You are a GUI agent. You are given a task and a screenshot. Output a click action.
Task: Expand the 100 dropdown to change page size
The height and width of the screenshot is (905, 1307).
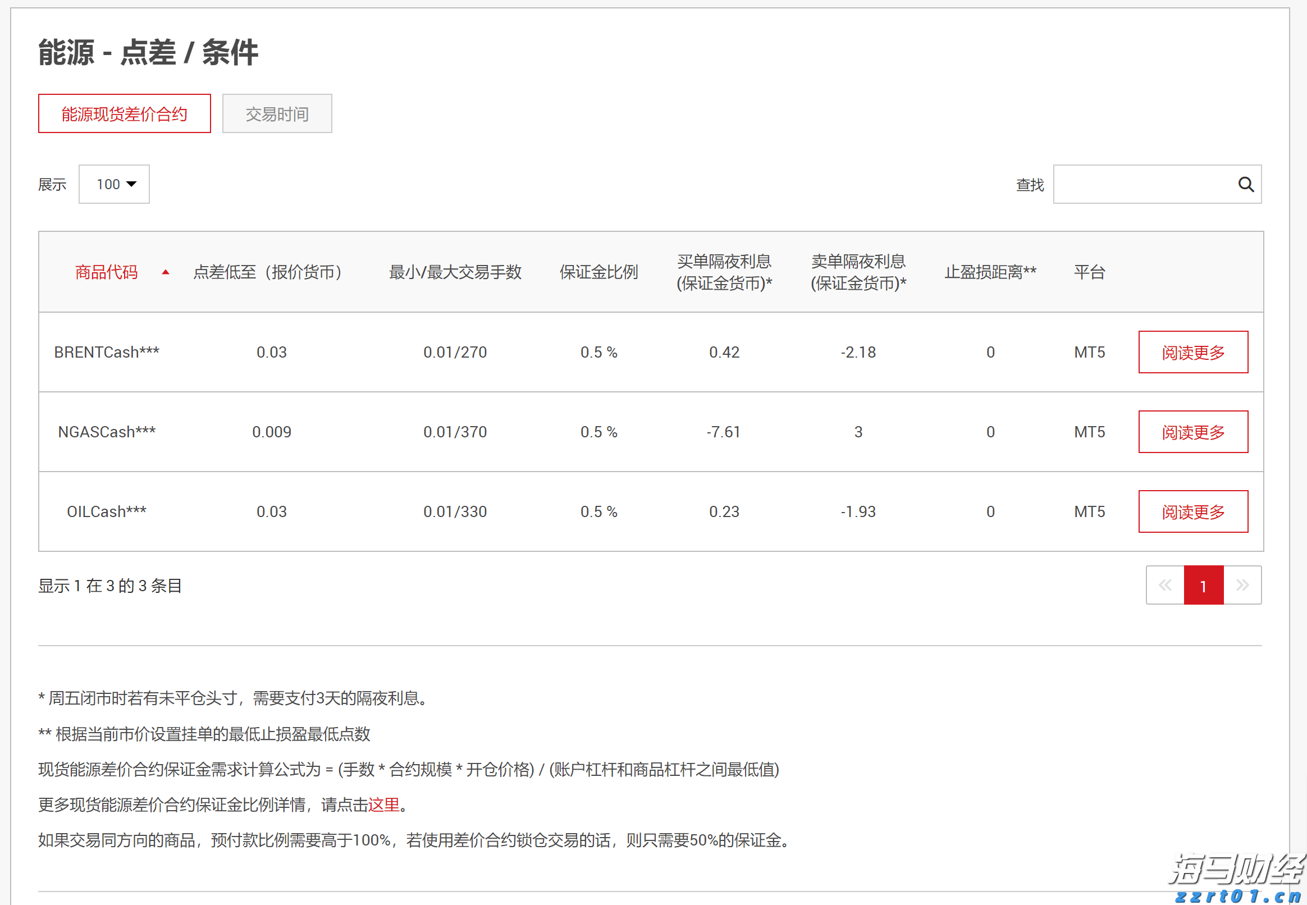click(113, 184)
